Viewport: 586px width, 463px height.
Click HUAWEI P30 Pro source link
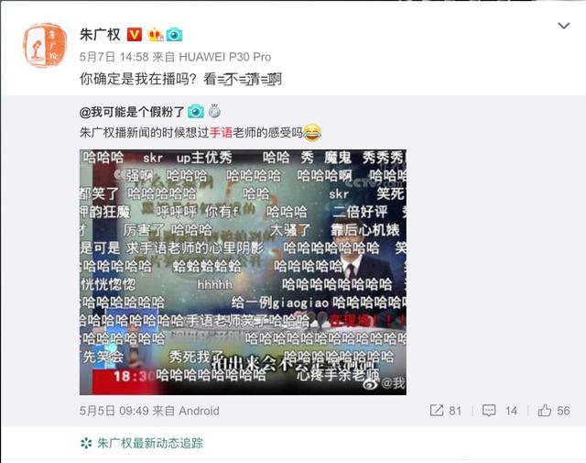click(x=225, y=57)
